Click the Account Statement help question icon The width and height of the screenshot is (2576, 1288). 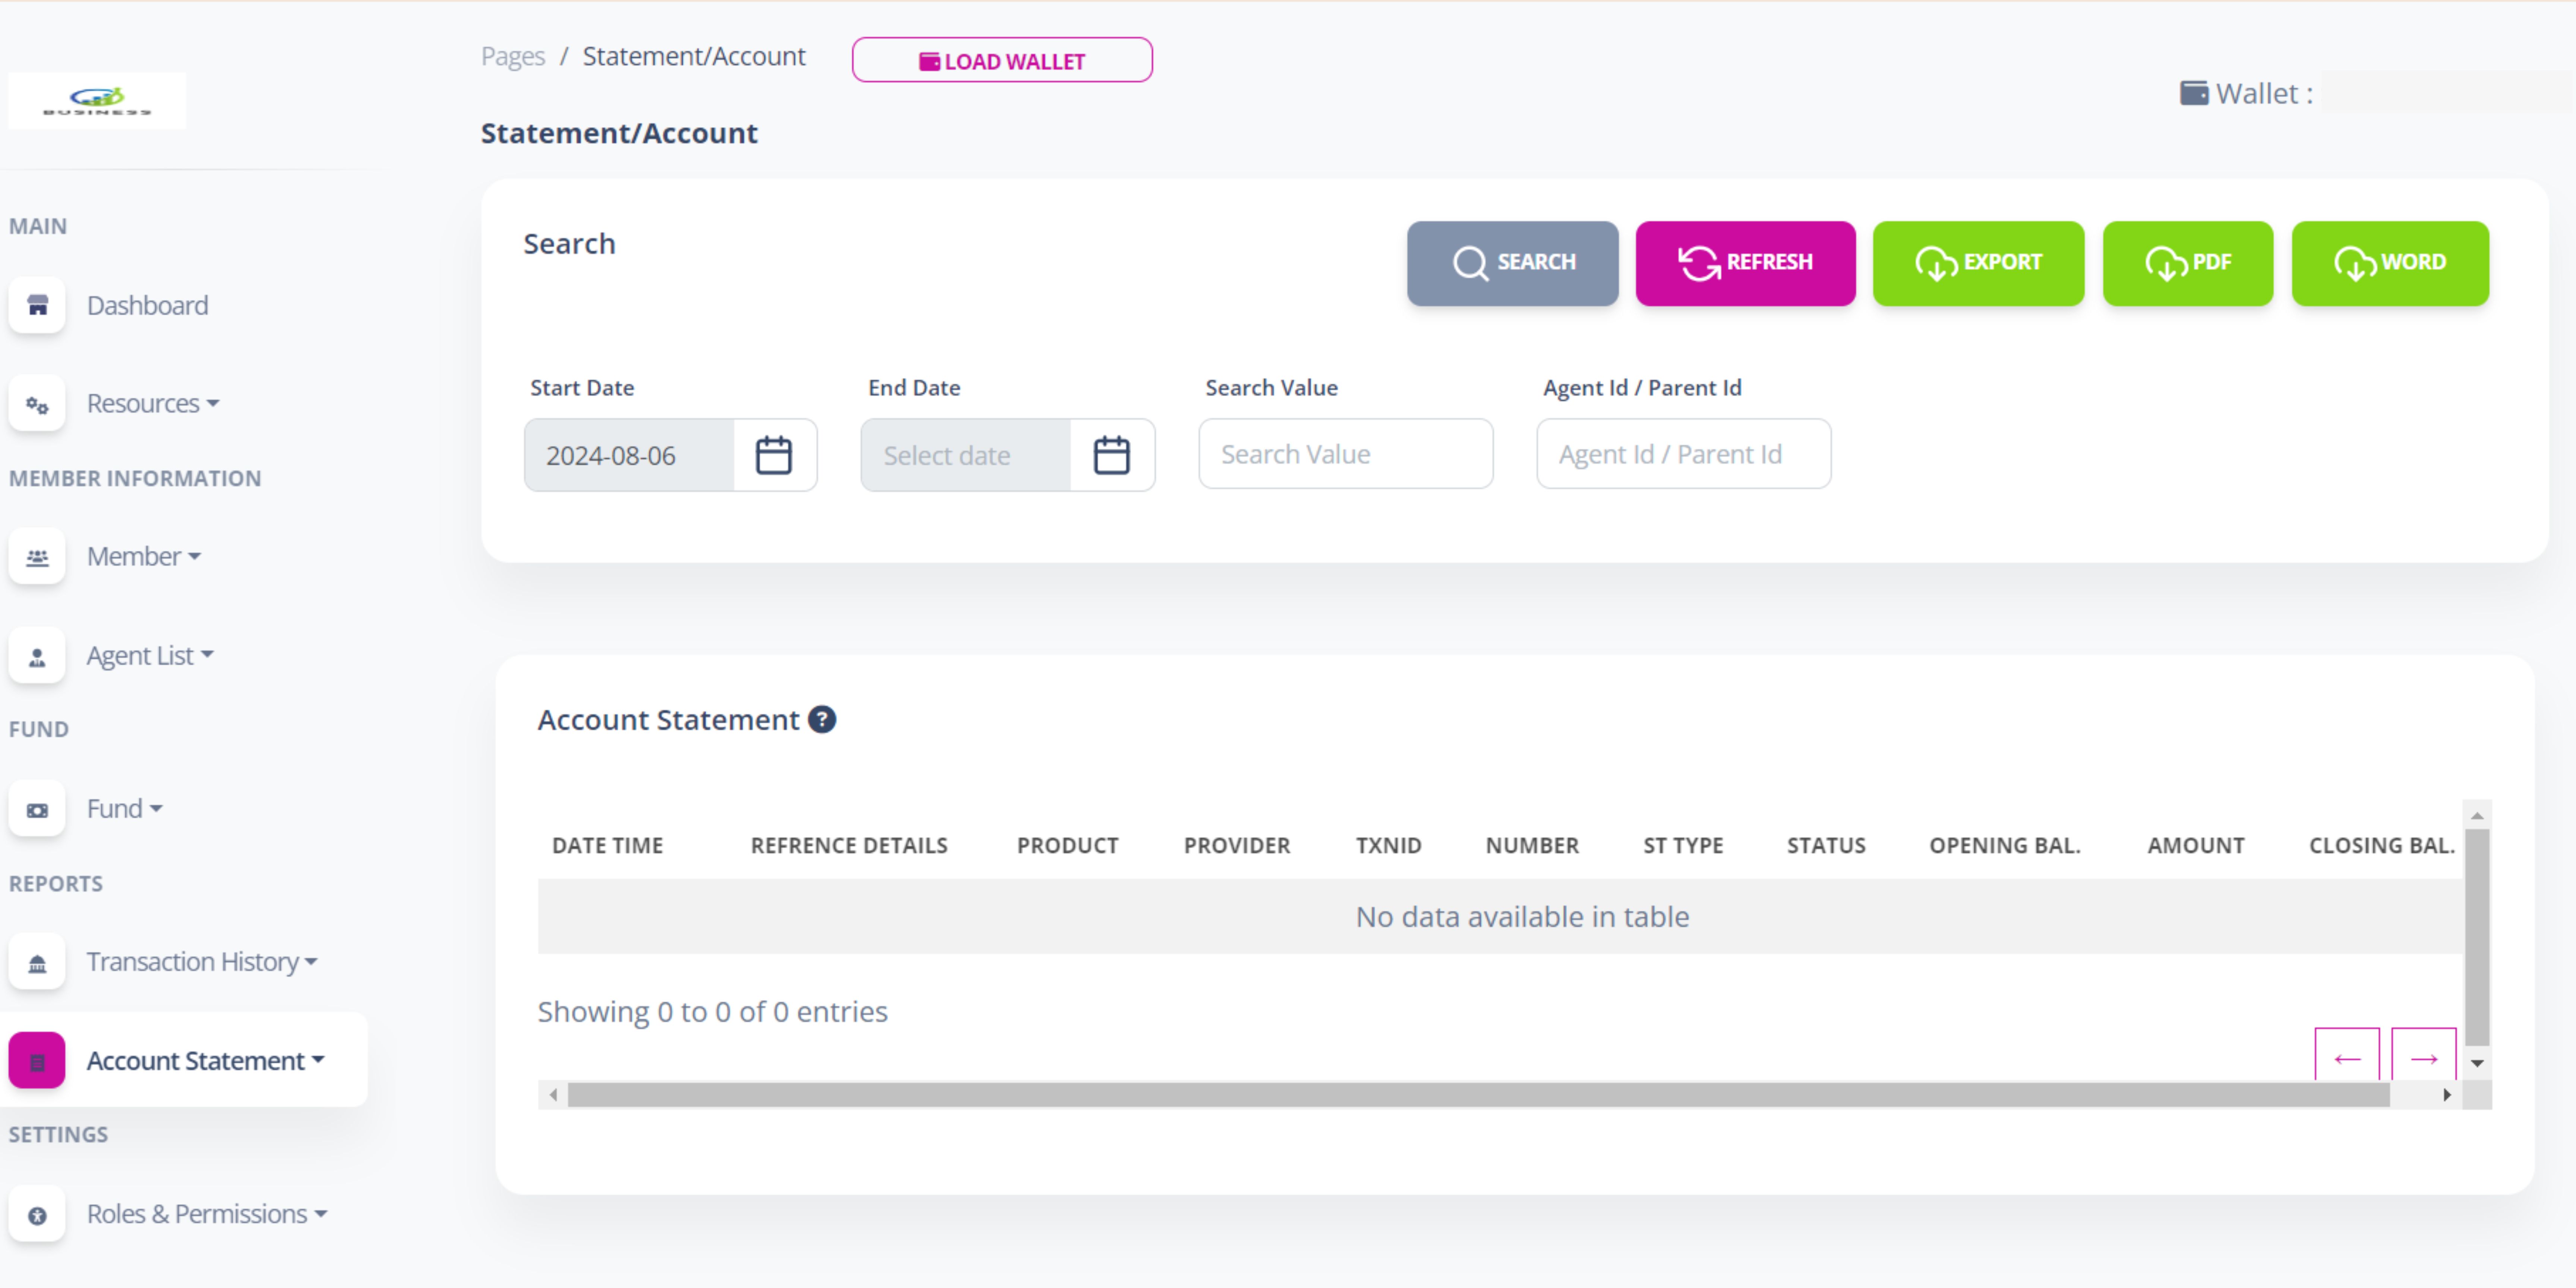point(822,719)
